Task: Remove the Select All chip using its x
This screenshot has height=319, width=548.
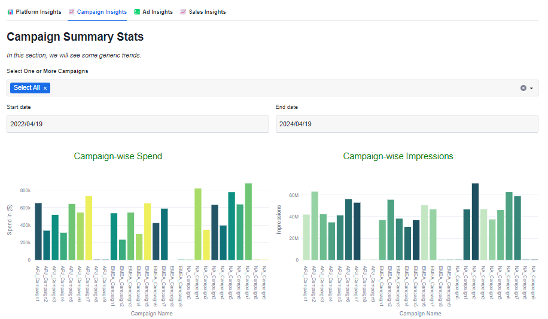Action: (45, 88)
